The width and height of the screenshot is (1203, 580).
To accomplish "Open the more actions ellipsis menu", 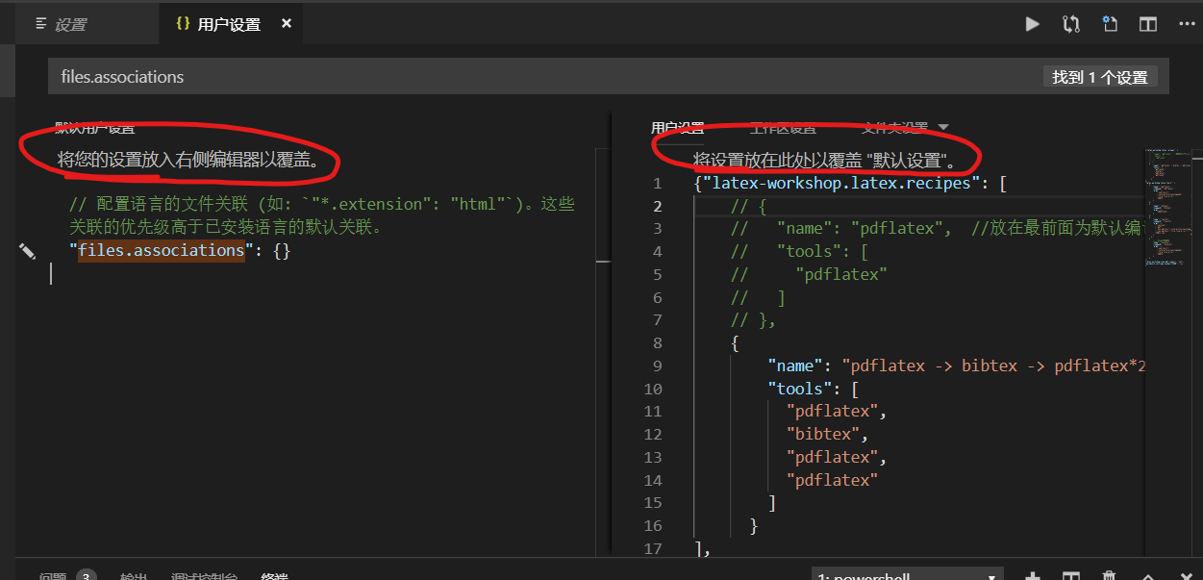I will pyautogui.click(x=1187, y=24).
